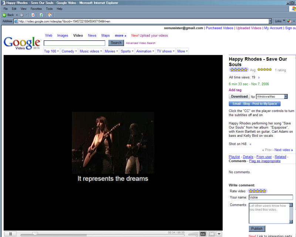Switch to the News search tab
This screenshot has width=296, height=237.
(x=92, y=35)
